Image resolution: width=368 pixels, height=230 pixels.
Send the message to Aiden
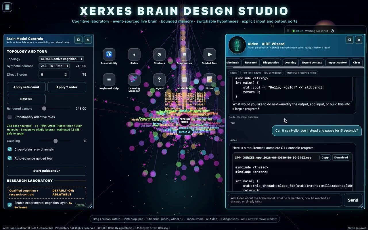tap(353, 200)
